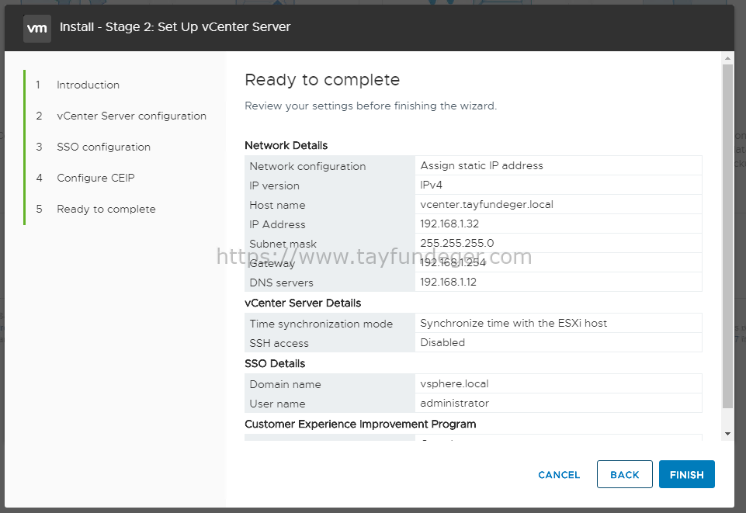Click Time synchronization mode label
The width and height of the screenshot is (746, 513).
(x=321, y=324)
